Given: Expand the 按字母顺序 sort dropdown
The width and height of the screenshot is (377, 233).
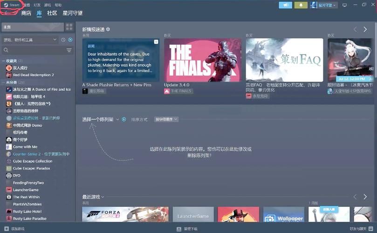Looking at the screenshot, I should coord(166,119).
